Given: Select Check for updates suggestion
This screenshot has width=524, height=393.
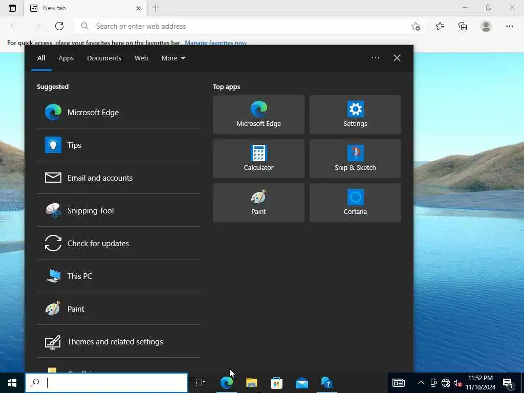Looking at the screenshot, I should click(x=119, y=243).
